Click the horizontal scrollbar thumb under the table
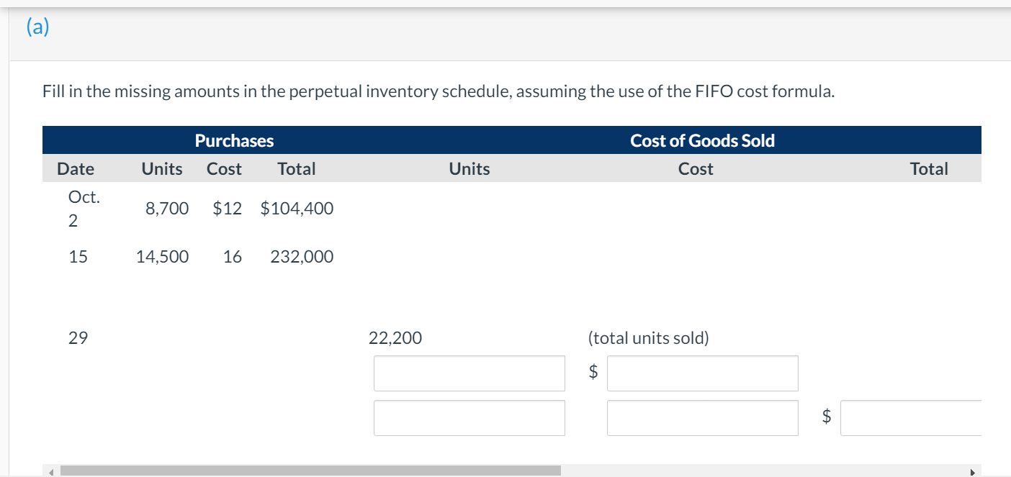 tap(310, 471)
